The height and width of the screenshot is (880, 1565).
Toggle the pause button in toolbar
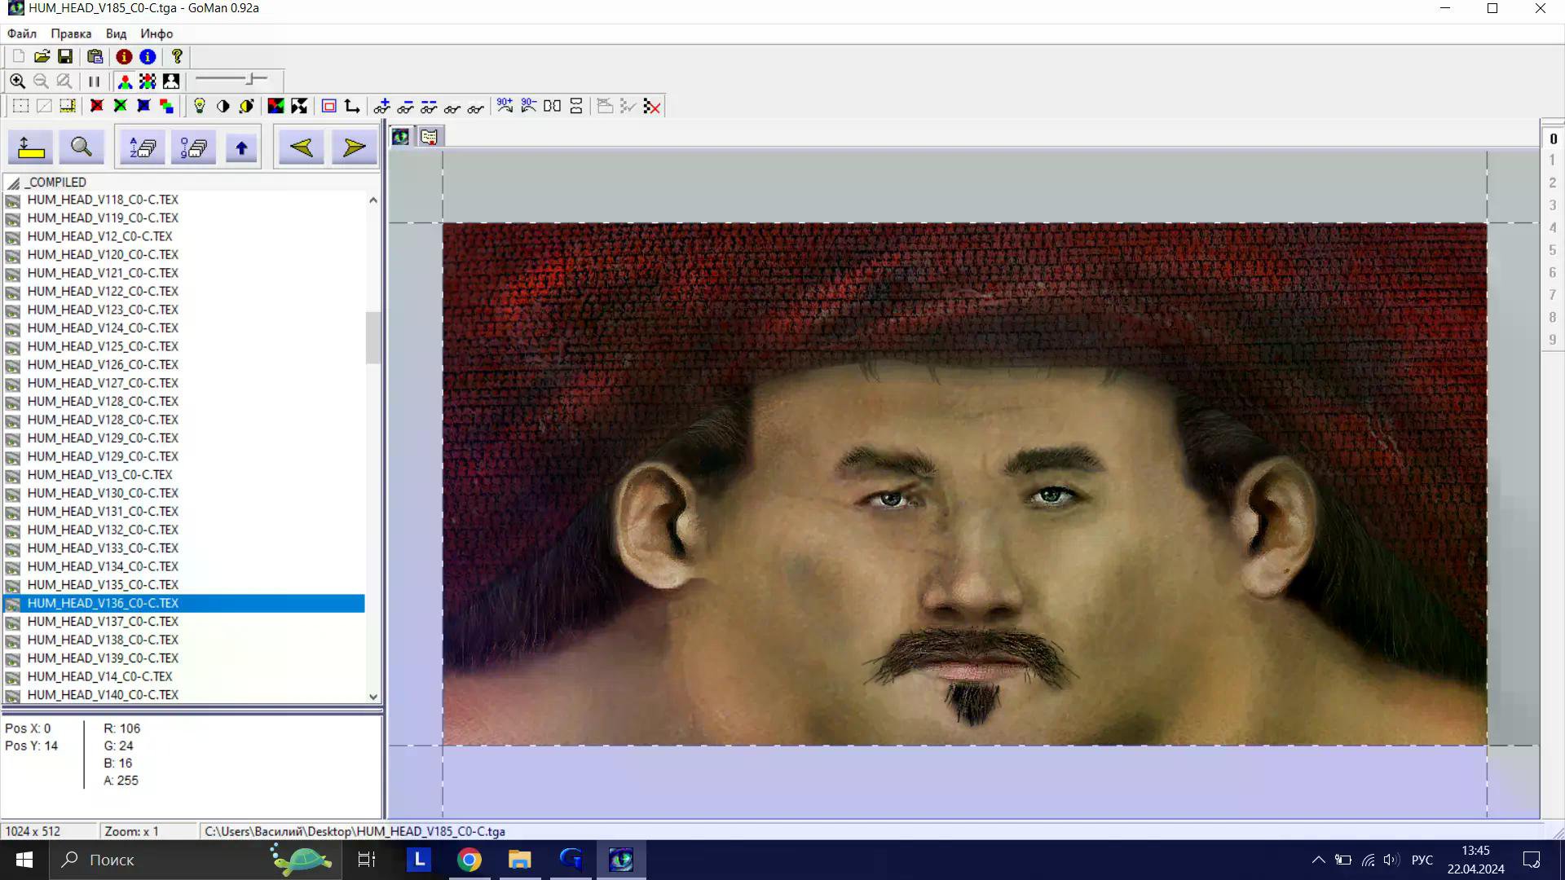[x=94, y=81]
